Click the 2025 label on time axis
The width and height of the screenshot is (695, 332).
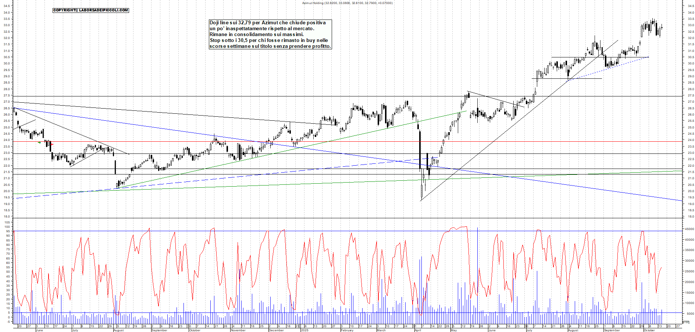(x=304, y=330)
